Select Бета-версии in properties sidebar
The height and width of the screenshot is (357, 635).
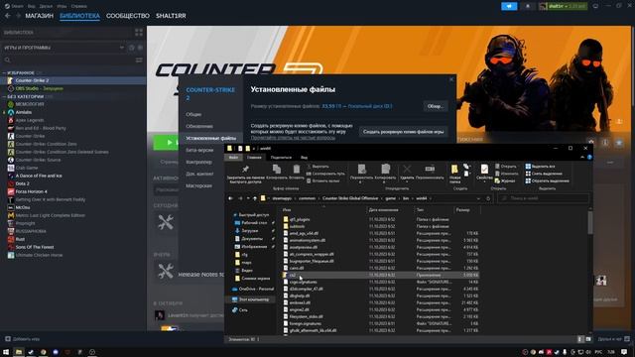(199, 150)
